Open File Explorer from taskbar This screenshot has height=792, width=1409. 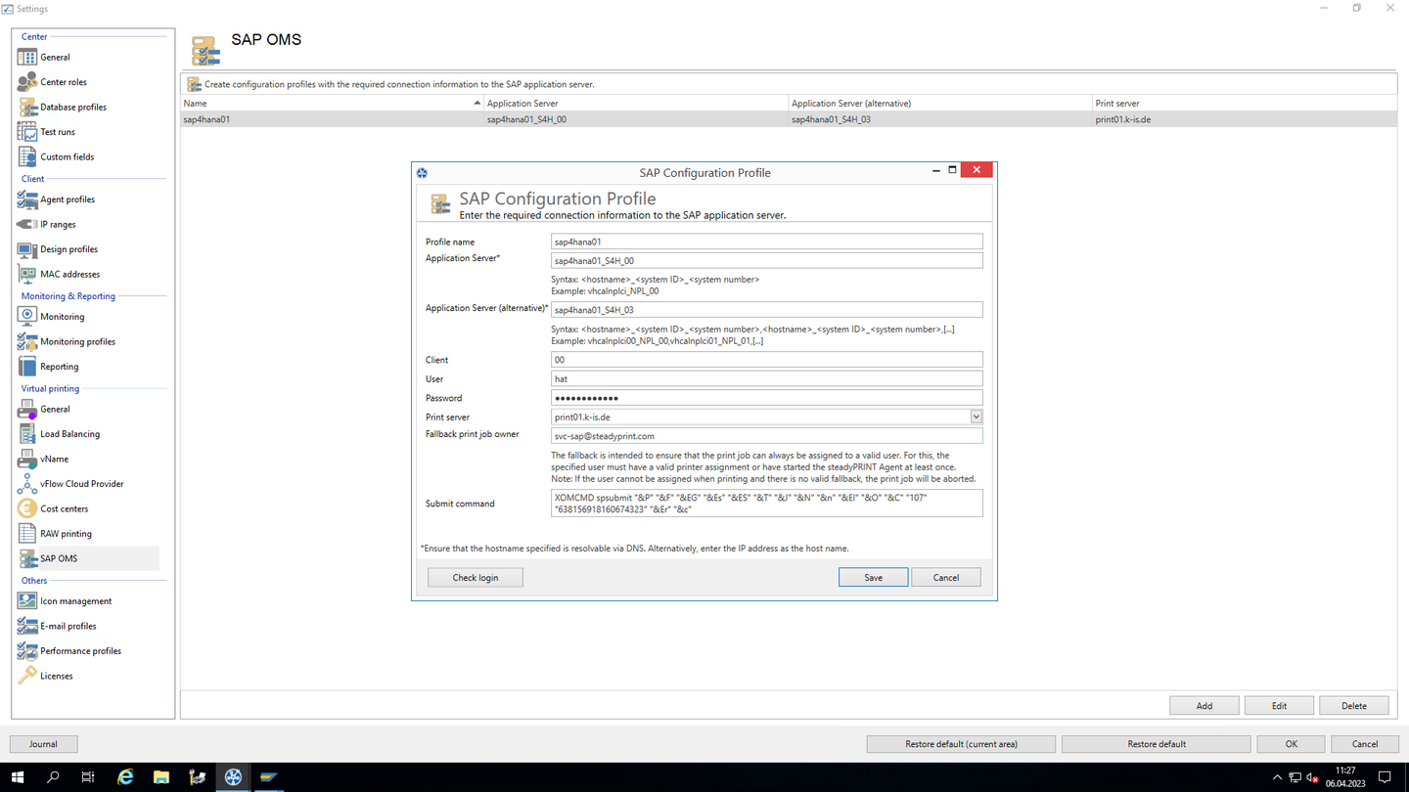(161, 777)
